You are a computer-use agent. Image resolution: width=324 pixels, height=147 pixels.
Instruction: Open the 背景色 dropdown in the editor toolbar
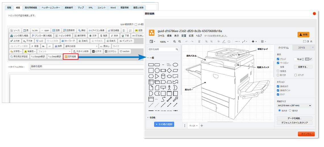[x=30, y=51]
